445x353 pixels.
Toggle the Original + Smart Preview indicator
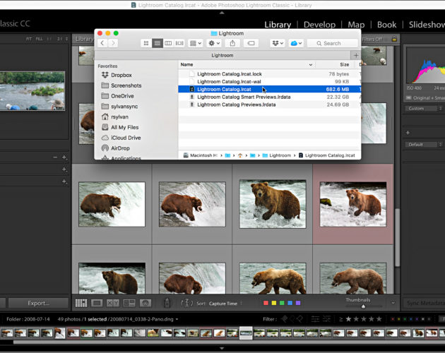(425, 98)
